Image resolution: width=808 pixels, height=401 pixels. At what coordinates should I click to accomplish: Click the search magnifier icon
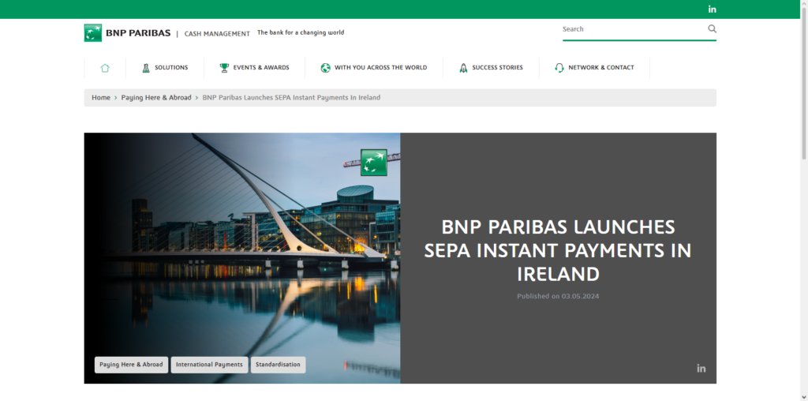[713, 29]
